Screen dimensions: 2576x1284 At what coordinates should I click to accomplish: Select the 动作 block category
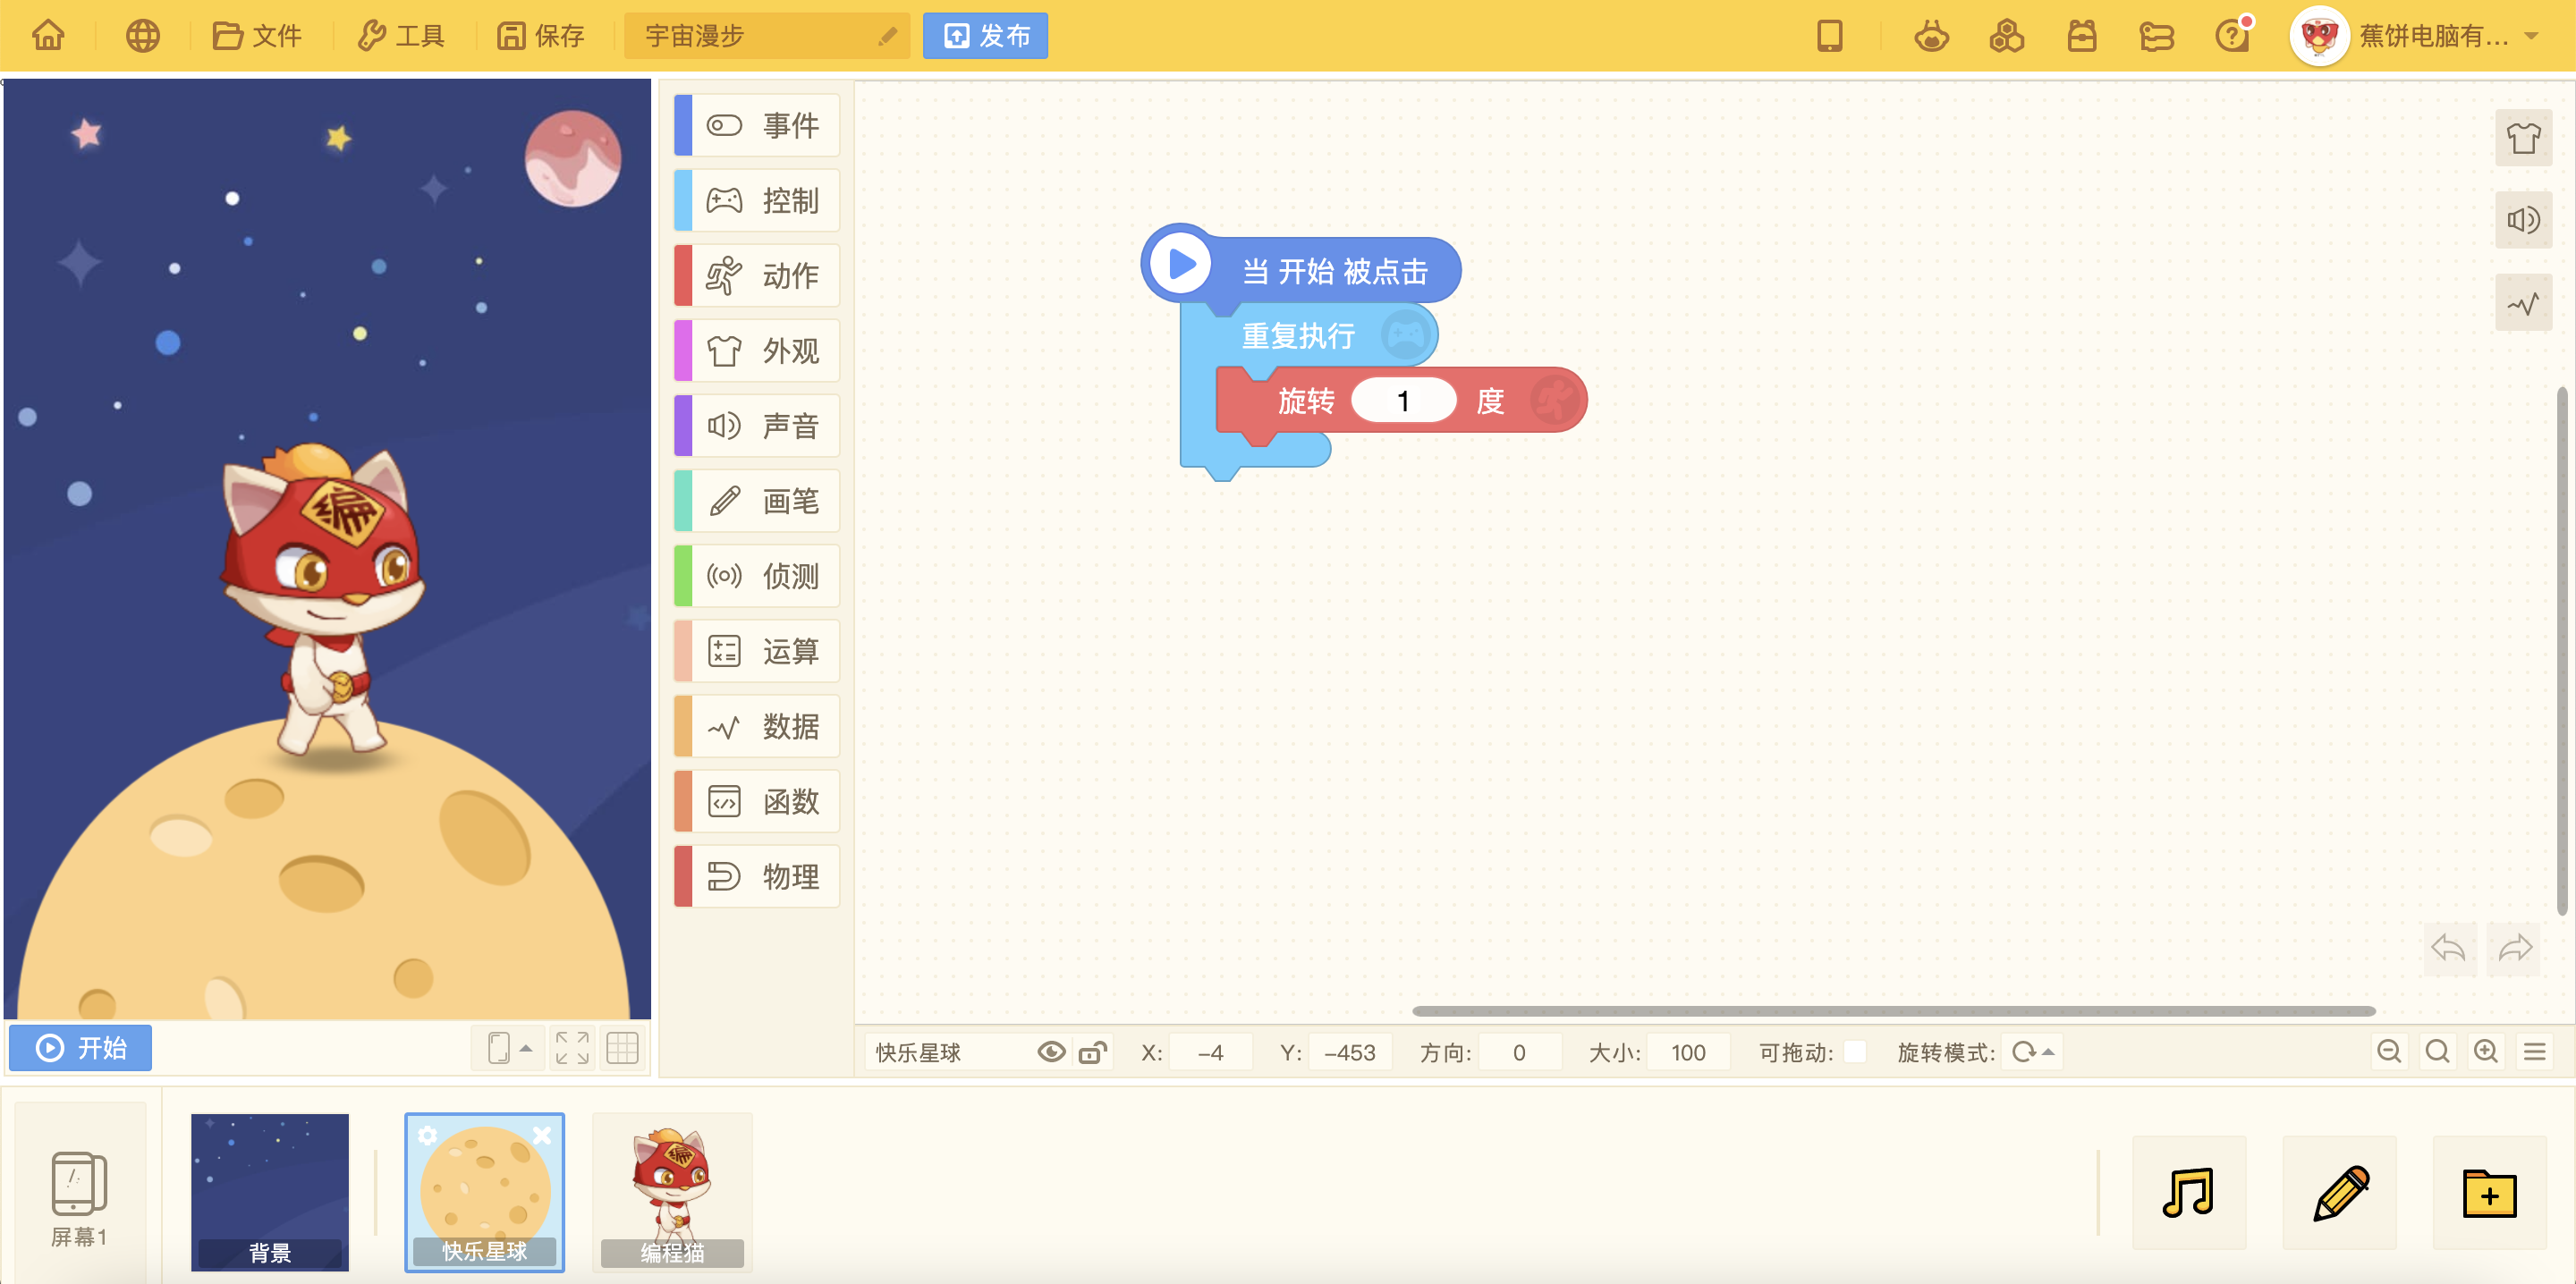tap(757, 275)
